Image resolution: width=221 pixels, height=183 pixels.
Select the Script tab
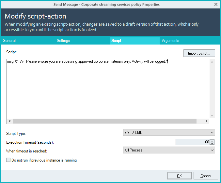pos(116,41)
